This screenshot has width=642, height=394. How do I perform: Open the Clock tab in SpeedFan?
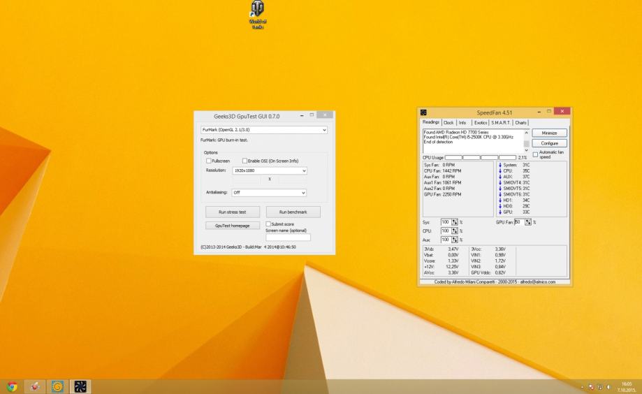point(448,123)
